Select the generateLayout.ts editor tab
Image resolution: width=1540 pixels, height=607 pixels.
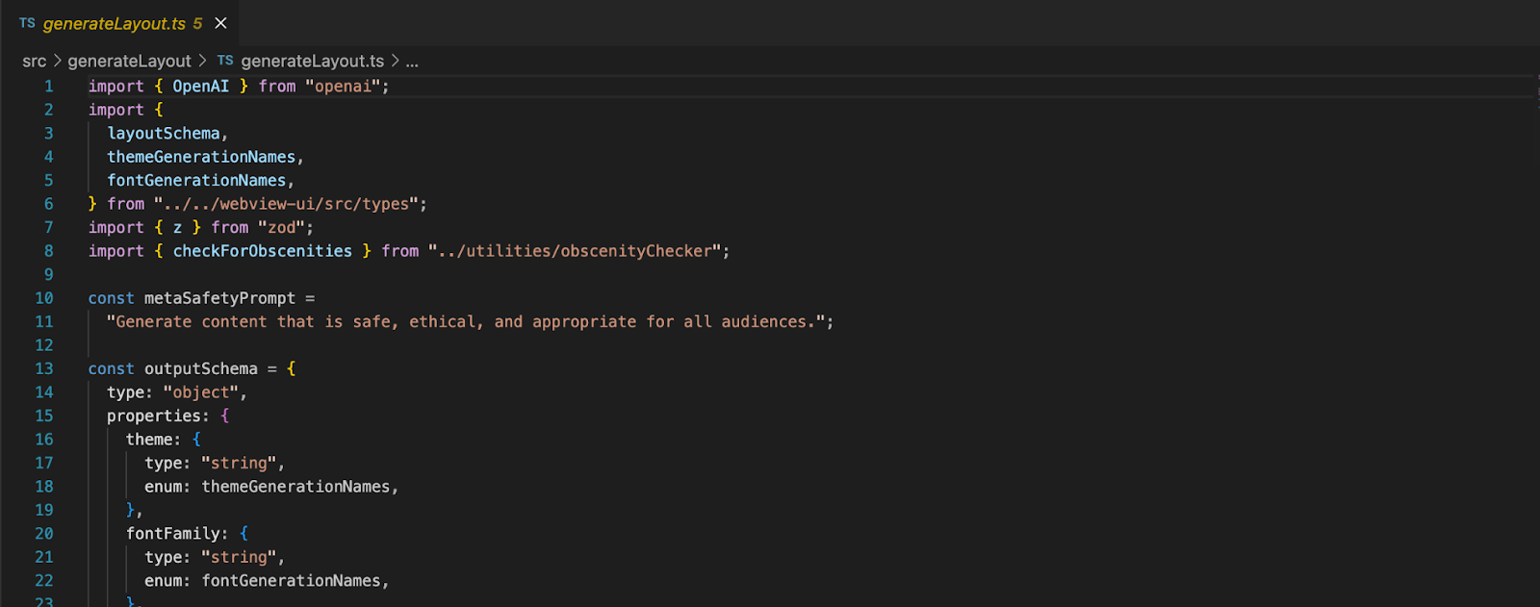coord(119,23)
